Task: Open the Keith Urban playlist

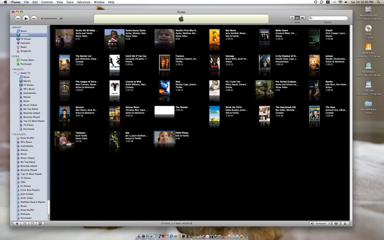Action: pos(27,198)
